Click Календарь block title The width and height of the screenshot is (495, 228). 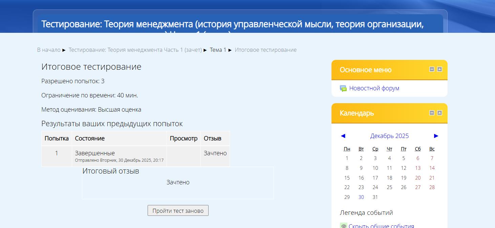click(x=357, y=113)
